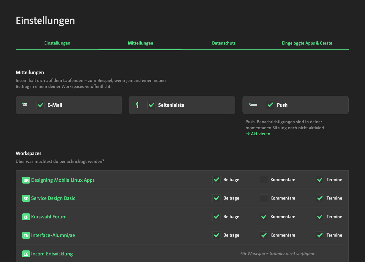The height and width of the screenshot is (262, 365).
Task: Switch to the Einstellungen tab
Action: pos(57,43)
